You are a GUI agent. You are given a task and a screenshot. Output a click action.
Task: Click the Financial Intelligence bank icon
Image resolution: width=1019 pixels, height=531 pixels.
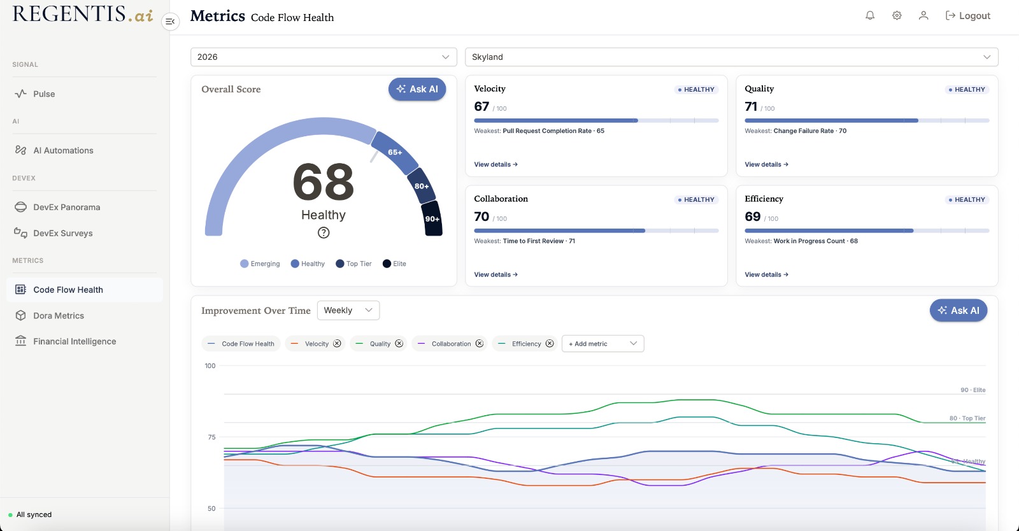[20, 341]
